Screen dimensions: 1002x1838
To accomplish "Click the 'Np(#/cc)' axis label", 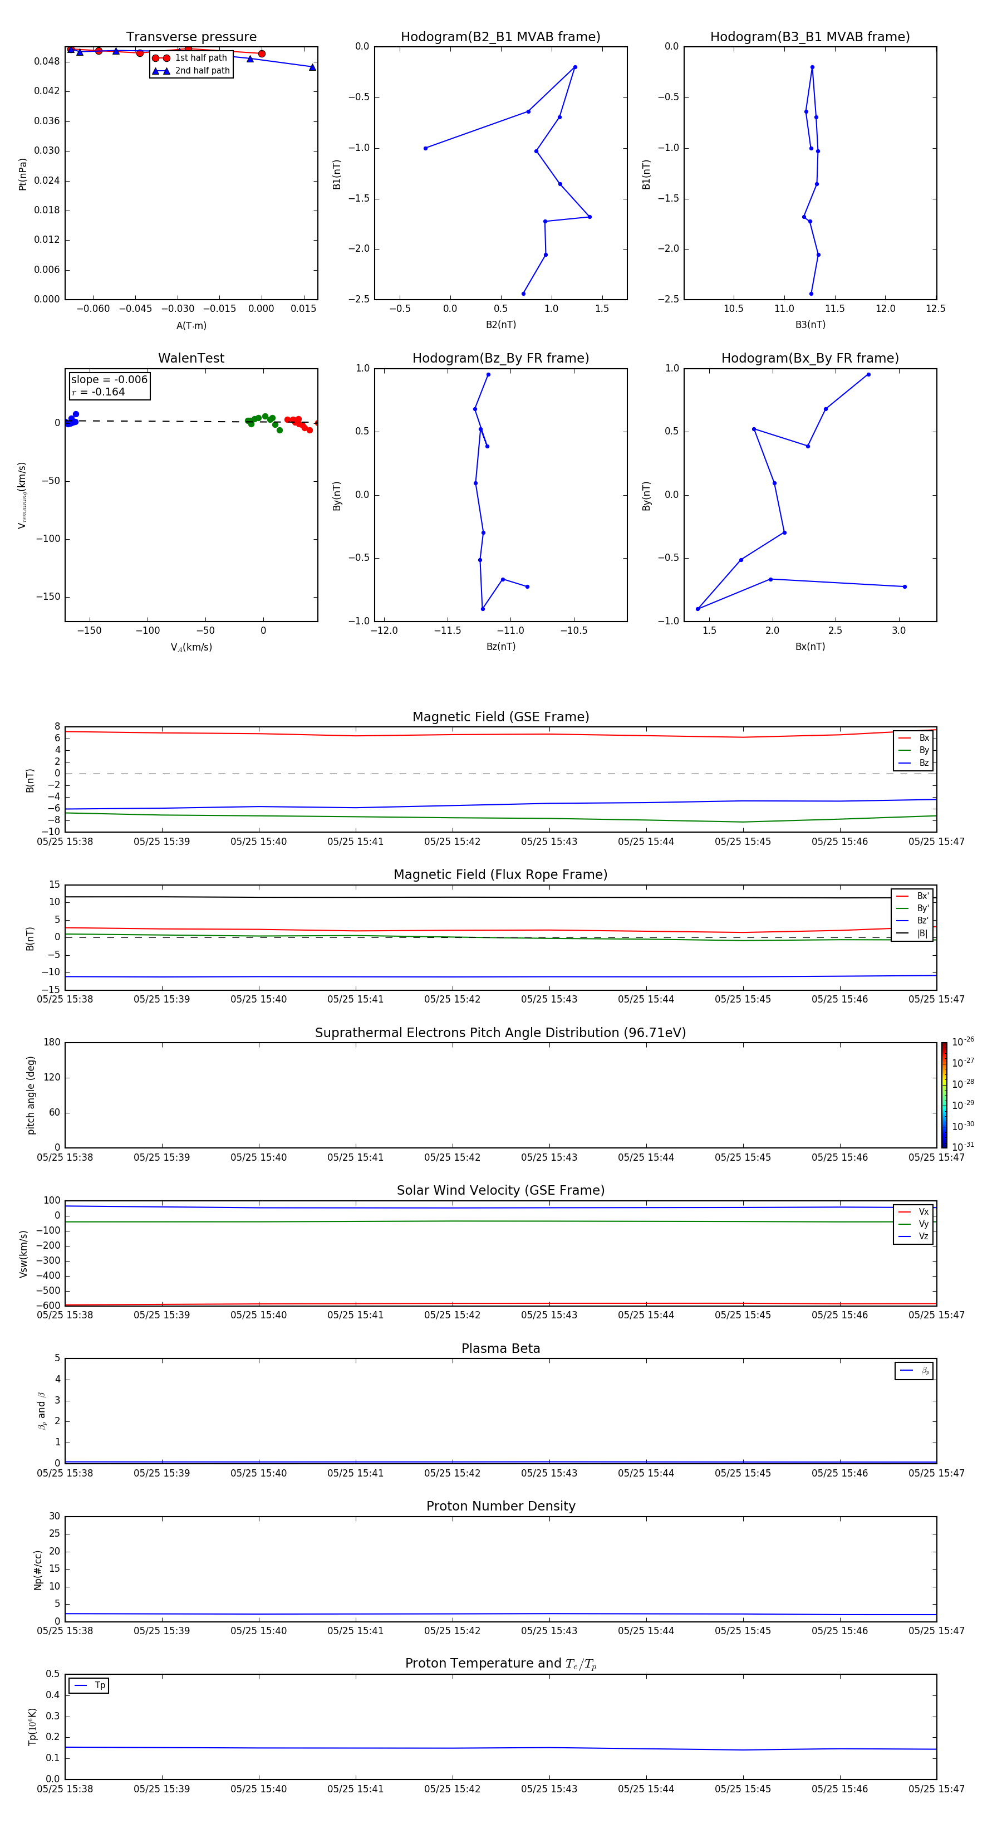I will coord(38,1570).
